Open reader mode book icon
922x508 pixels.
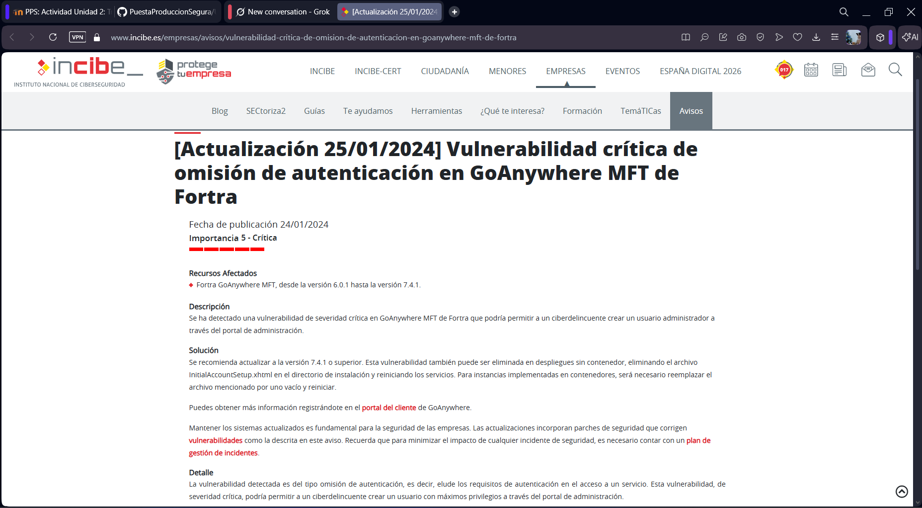(x=686, y=37)
